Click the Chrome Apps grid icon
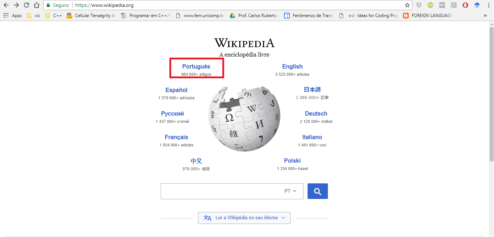This screenshot has width=494, height=237. tap(5, 15)
